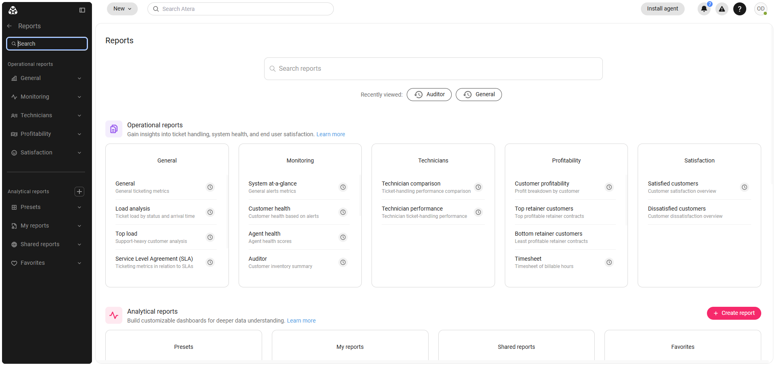Open the notifications bell
The height and width of the screenshot is (365, 775).
[x=704, y=9]
